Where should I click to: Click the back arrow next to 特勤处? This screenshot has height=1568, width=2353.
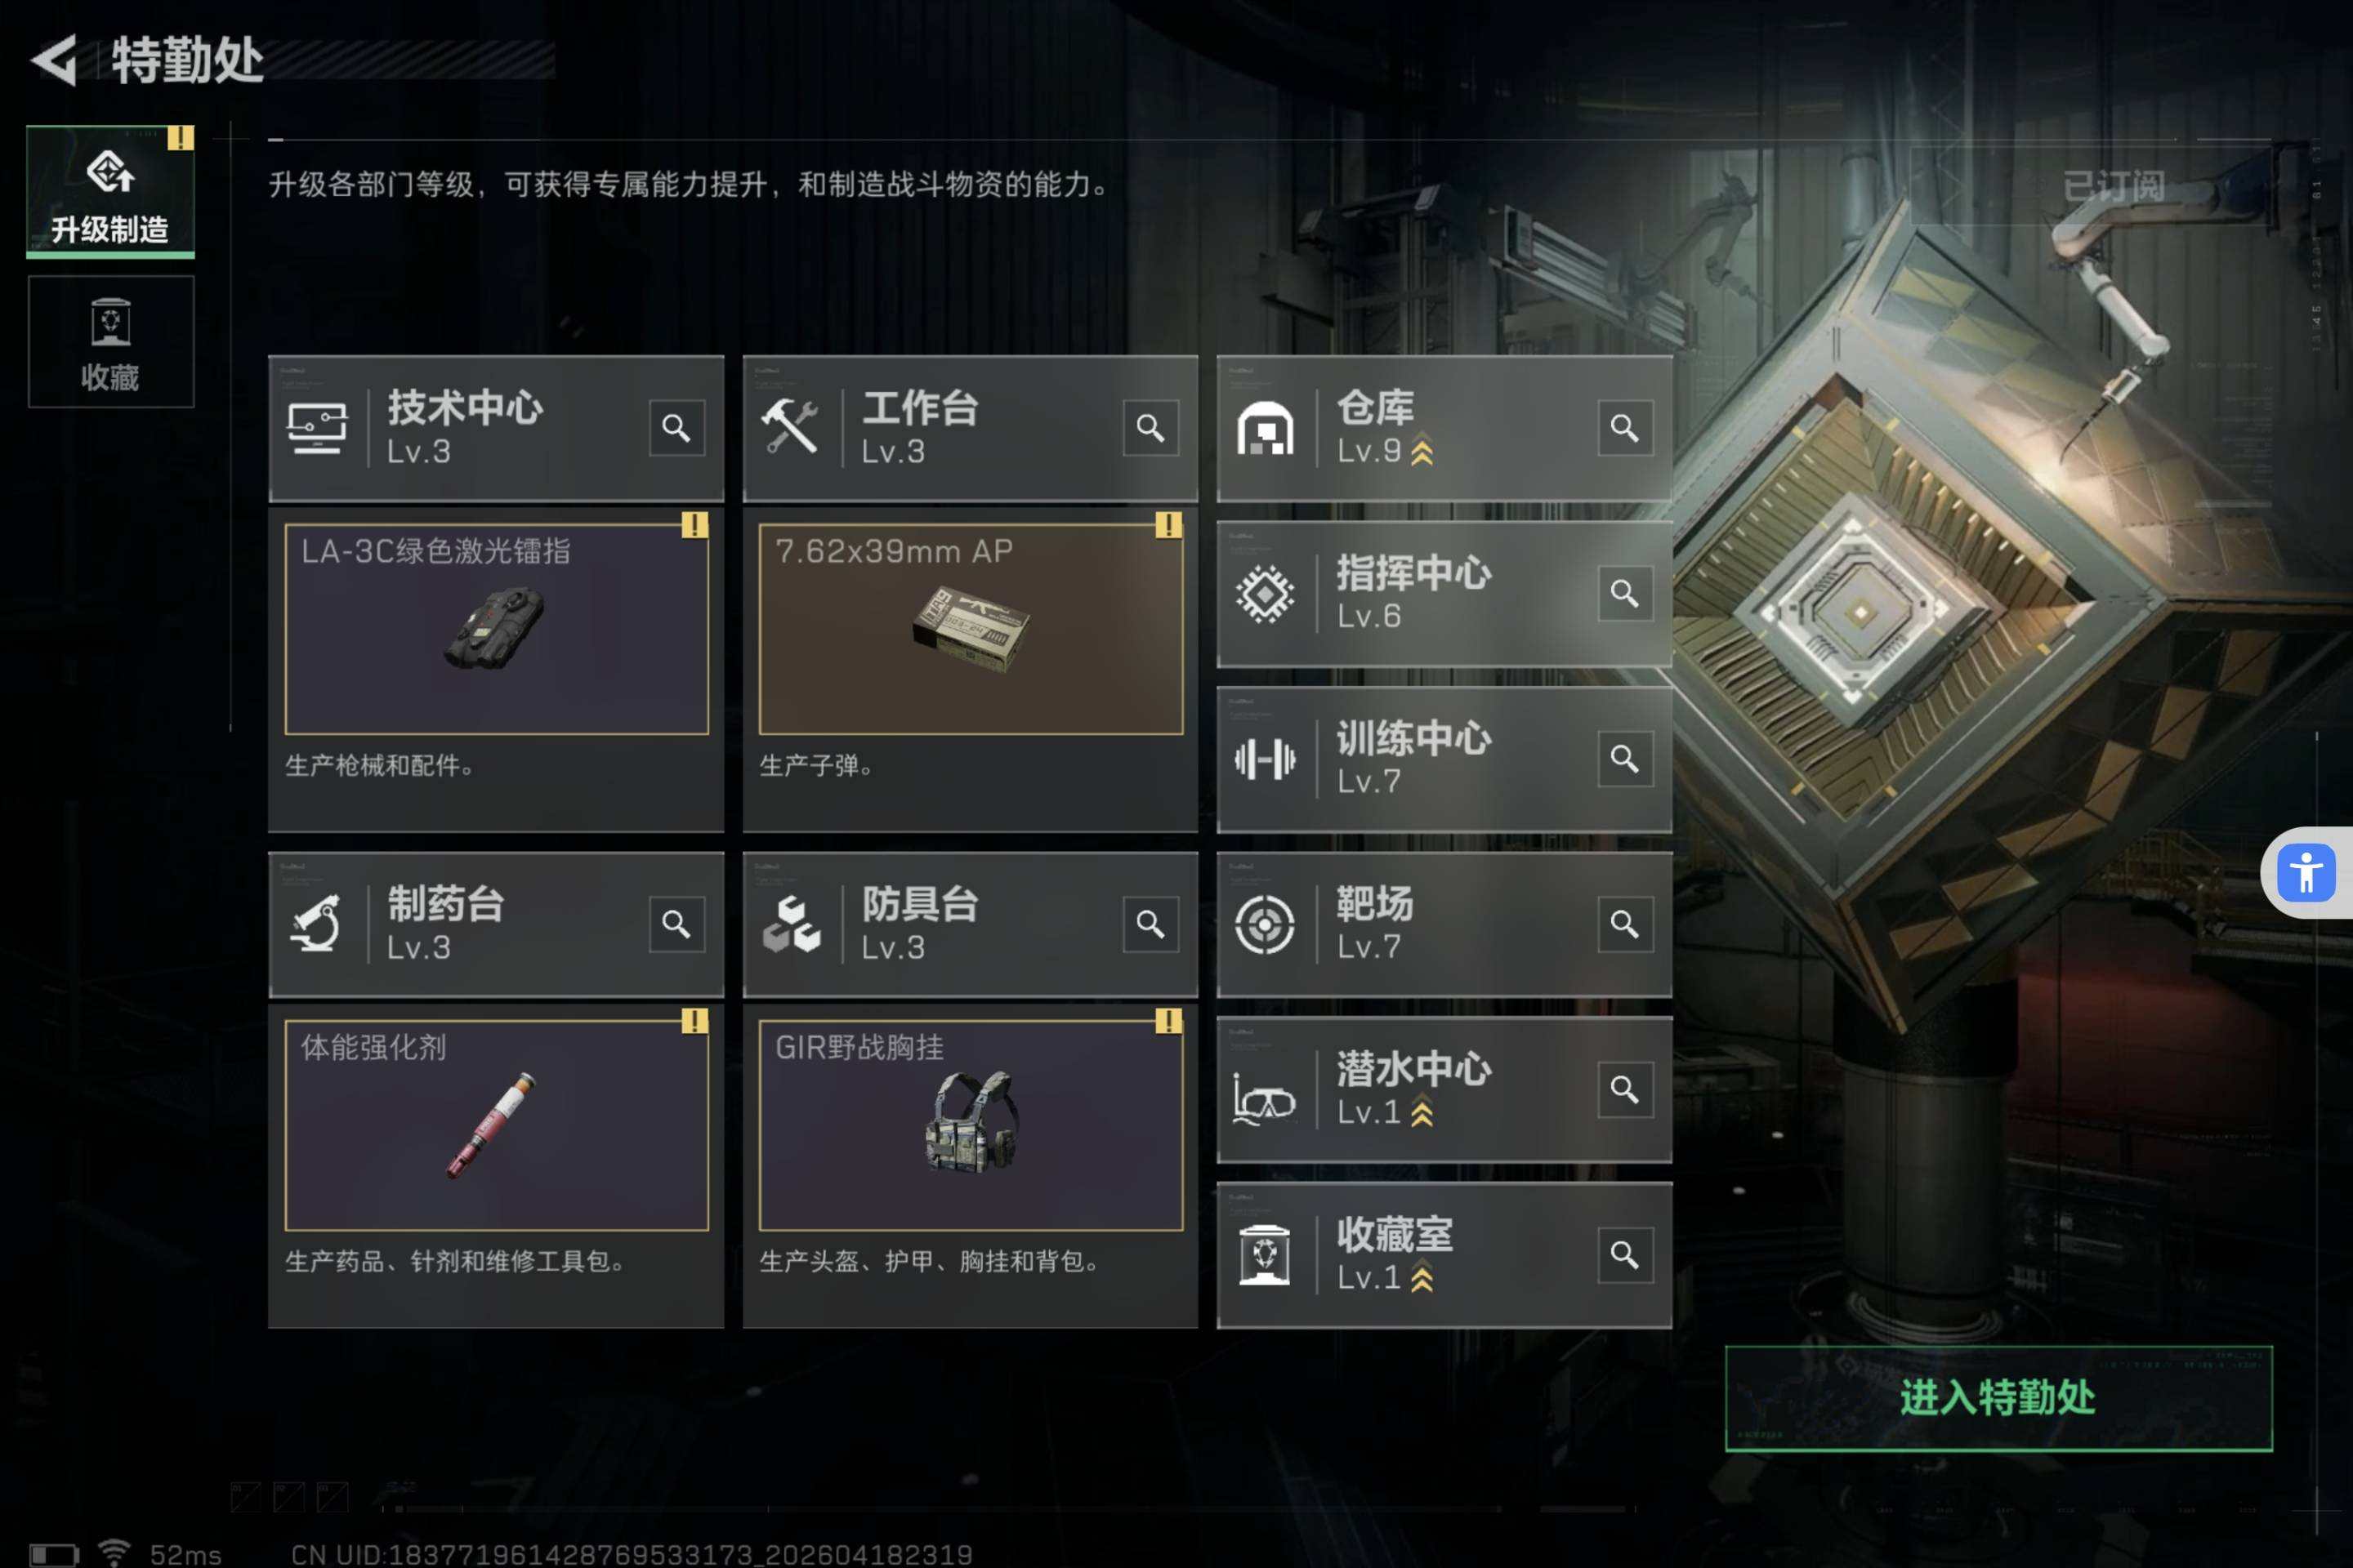coord(54,60)
